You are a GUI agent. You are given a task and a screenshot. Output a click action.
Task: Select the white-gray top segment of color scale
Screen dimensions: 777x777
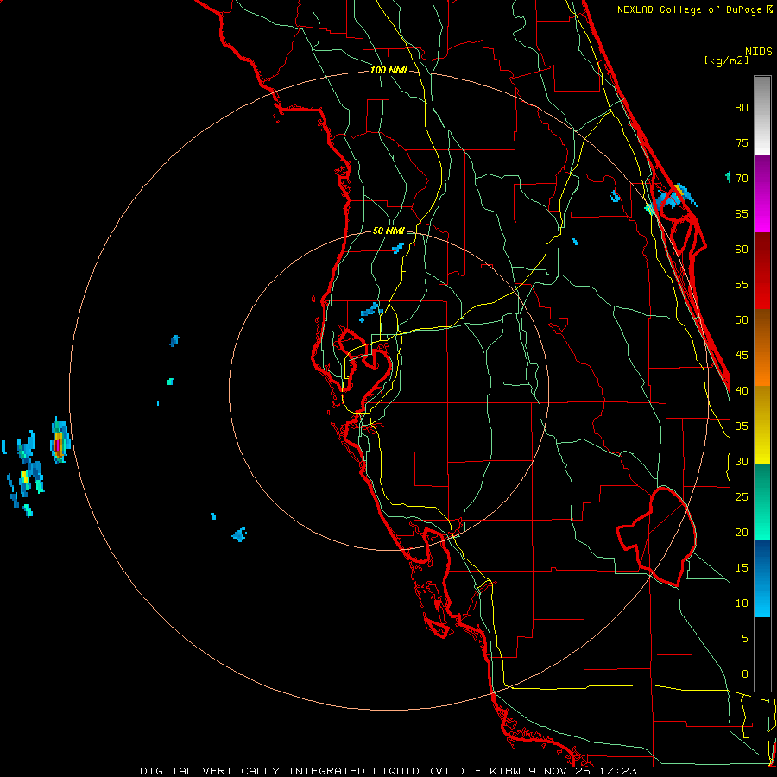762,116
